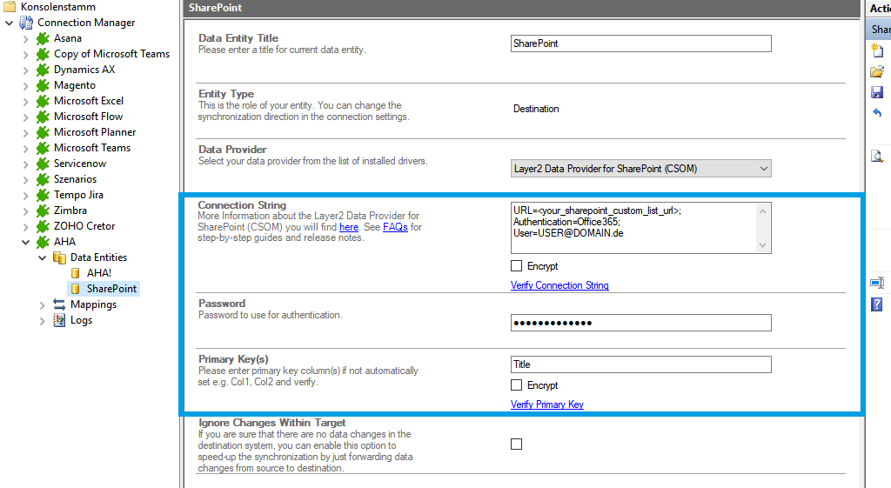Click the Verify Connection String link
The height and width of the screenshot is (488, 891).
(x=559, y=285)
